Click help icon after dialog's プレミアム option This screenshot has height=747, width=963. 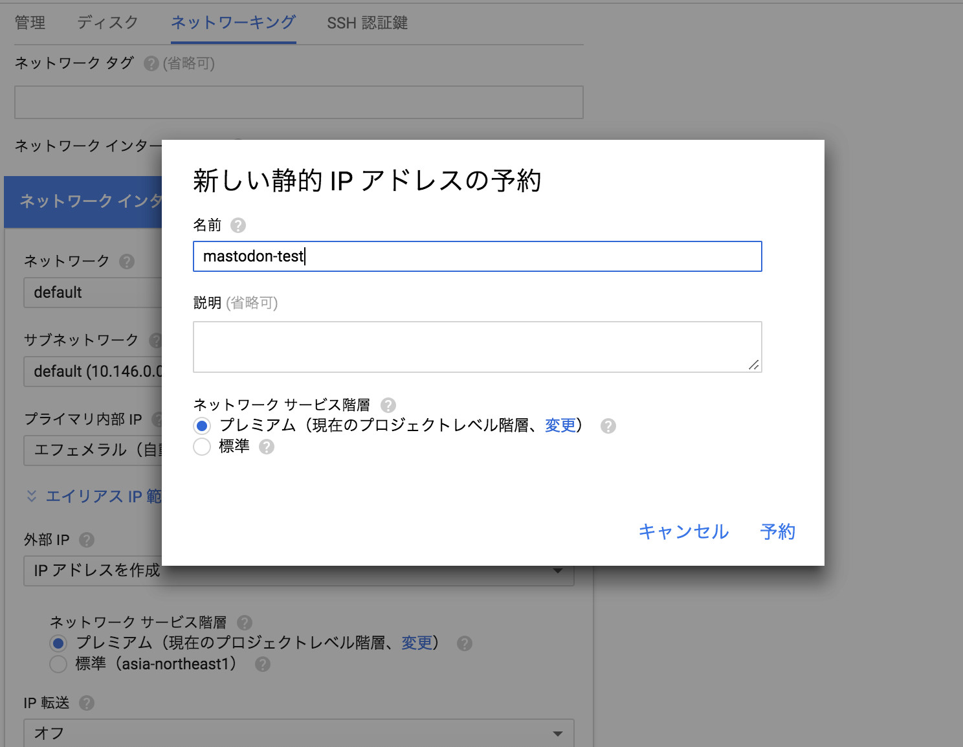[608, 426]
